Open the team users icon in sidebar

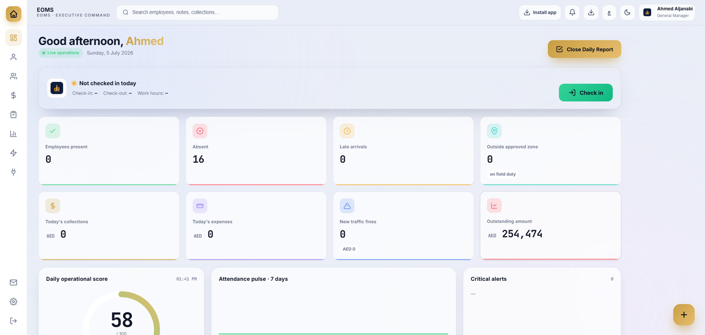click(x=14, y=76)
